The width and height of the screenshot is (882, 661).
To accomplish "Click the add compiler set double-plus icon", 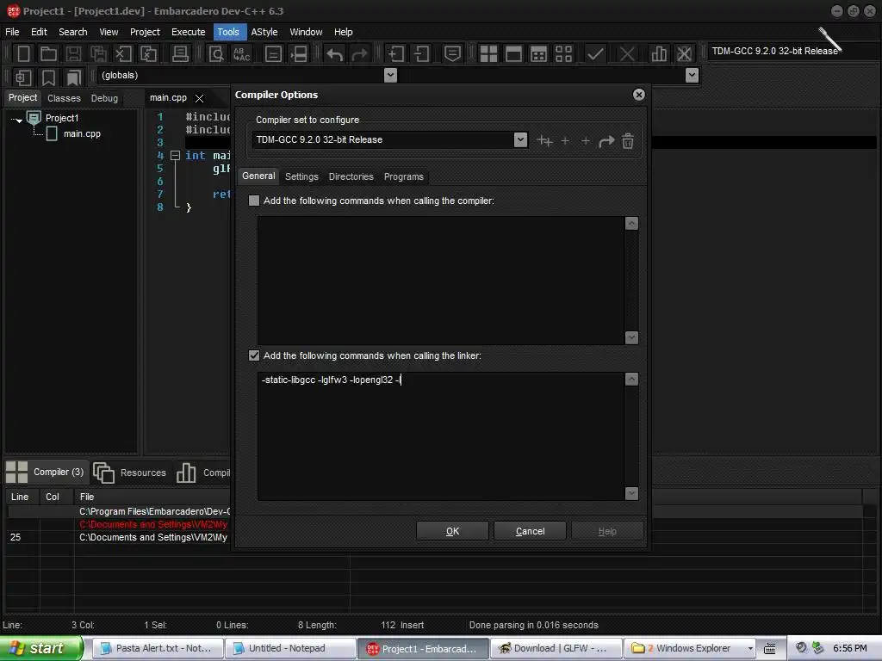I will click(x=544, y=141).
